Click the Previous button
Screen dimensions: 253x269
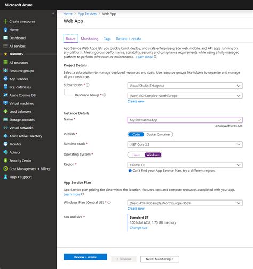click(x=124, y=259)
